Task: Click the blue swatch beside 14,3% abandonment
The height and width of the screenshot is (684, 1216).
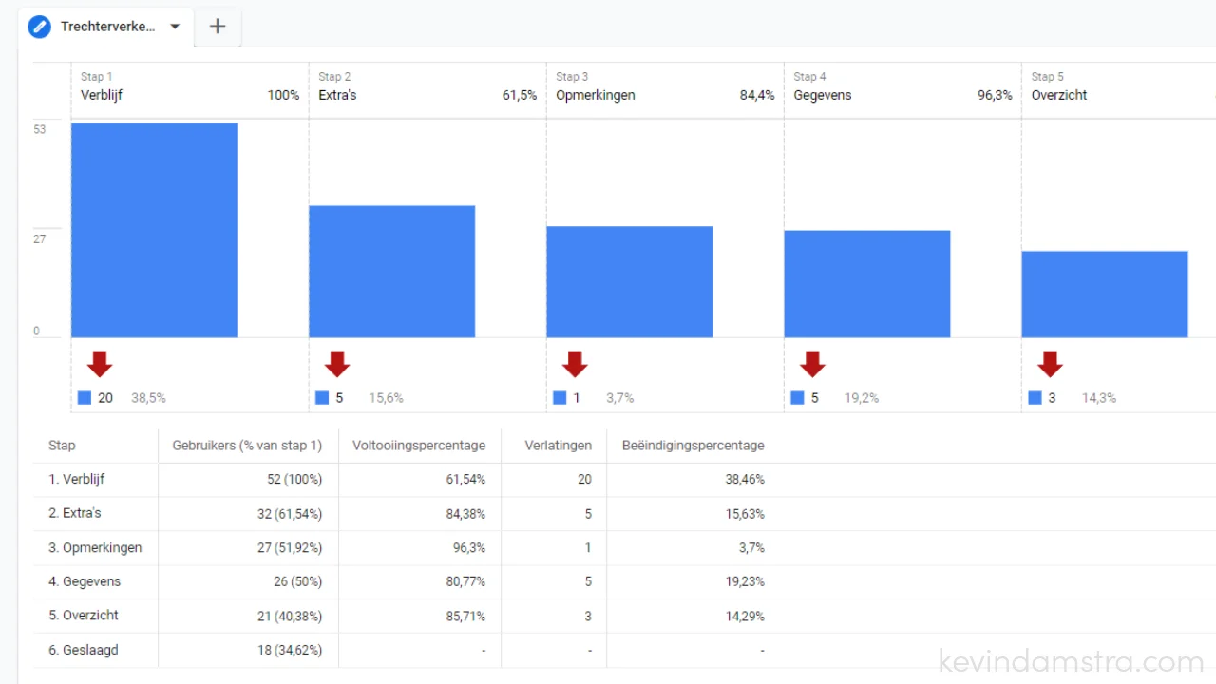Action: [1035, 398]
